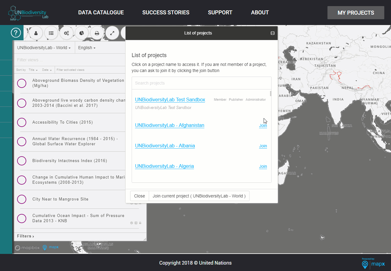Enable City Near to Mangrove Site view
The height and width of the screenshot is (271, 391).
point(22,199)
